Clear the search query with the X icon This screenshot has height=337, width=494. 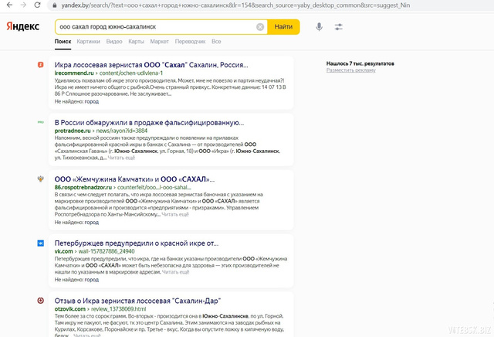[260, 27]
